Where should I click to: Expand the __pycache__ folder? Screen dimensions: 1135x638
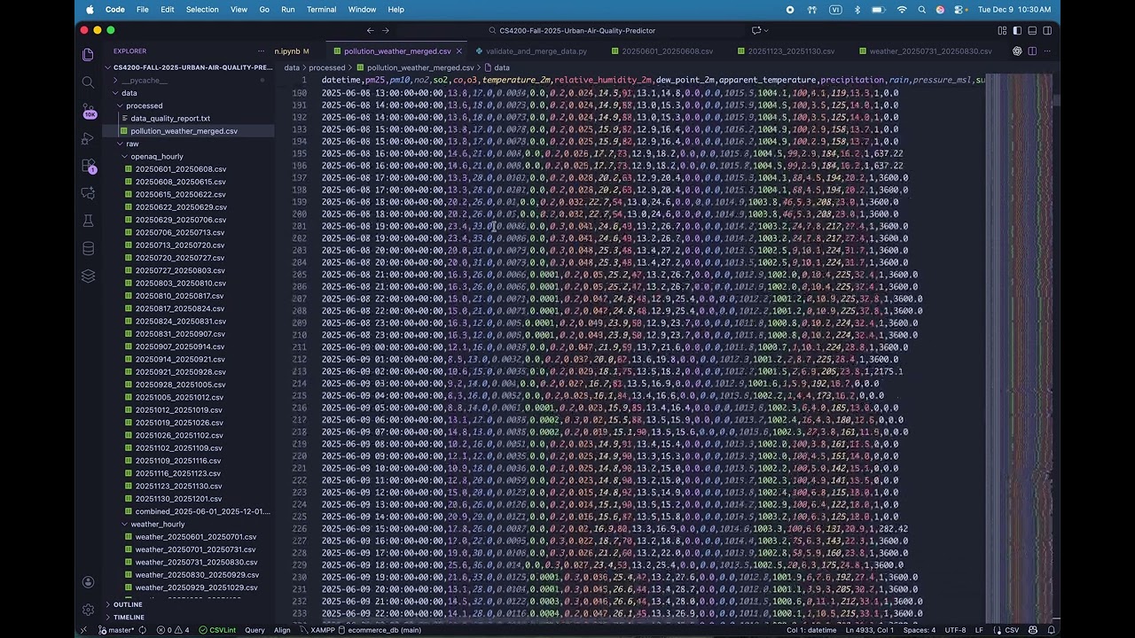tap(115, 80)
